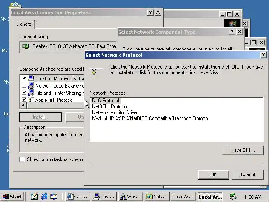Image resolution: width=269 pixels, height=202 pixels.
Task: Click the AppleTalk Protocol icon
Action: click(x=31, y=100)
